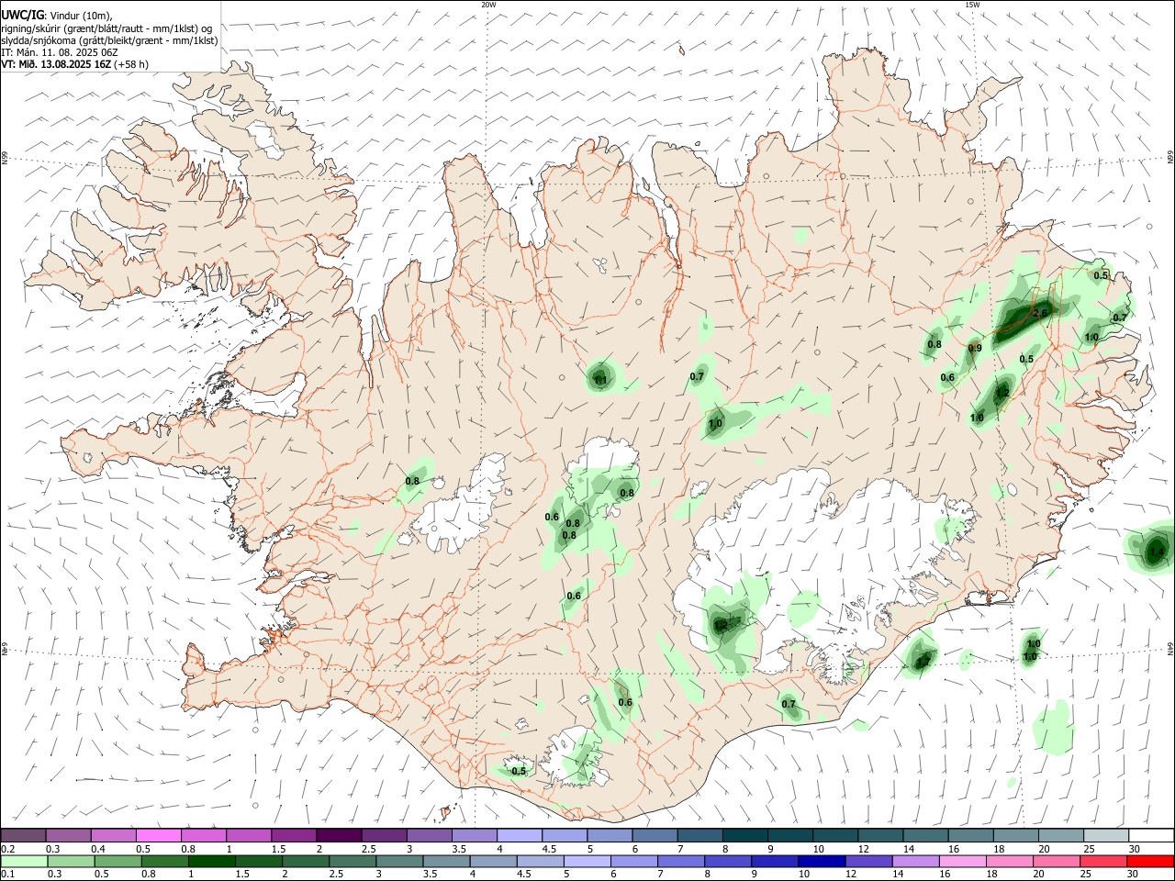Click the 'VT: Mið. 13.08.2025 16Z' valid time text
Image resolution: width=1175 pixels, height=881 pixels.
click(x=56, y=64)
